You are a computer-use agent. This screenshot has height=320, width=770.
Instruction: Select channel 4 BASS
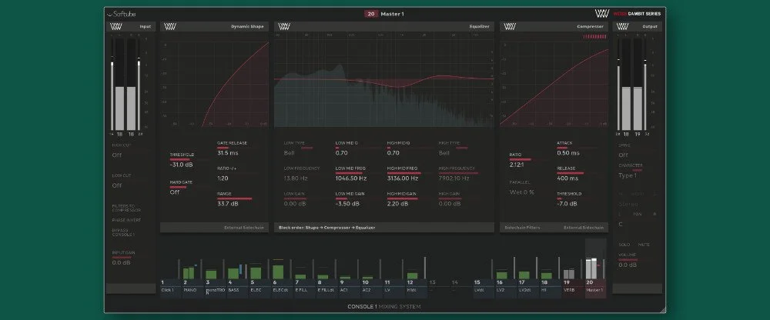pos(238,289)
